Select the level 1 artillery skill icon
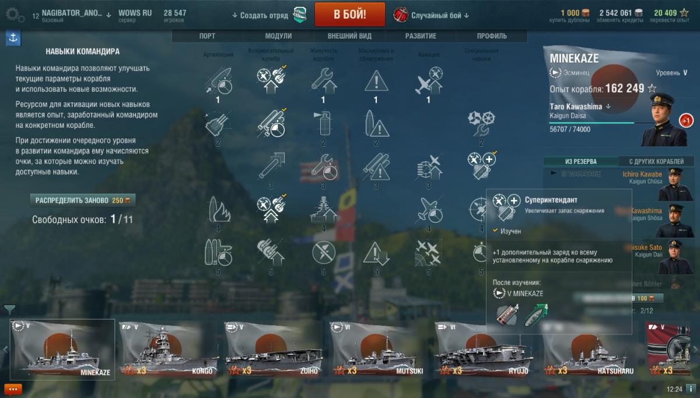700x398 pixels. point(218,82)
